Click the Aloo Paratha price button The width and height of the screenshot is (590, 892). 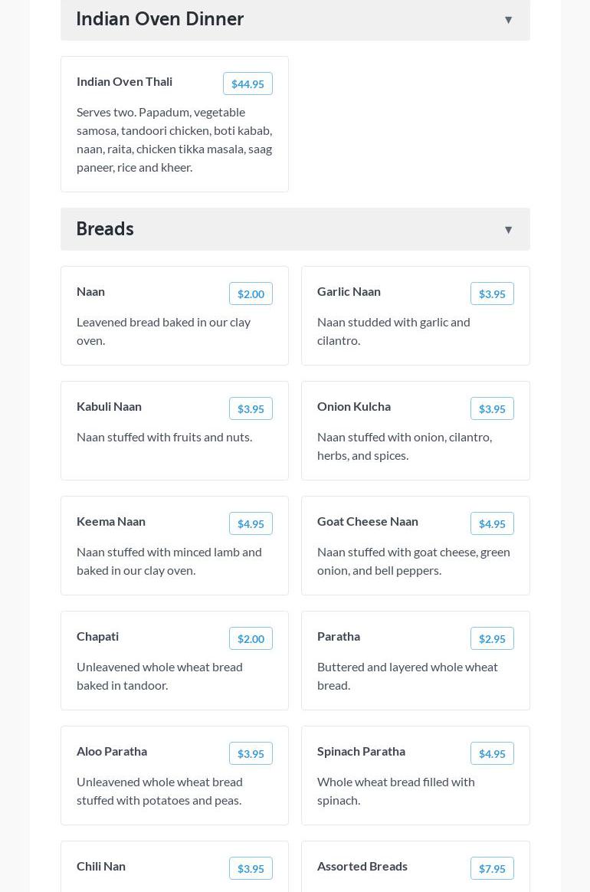[x=251, y=753]
